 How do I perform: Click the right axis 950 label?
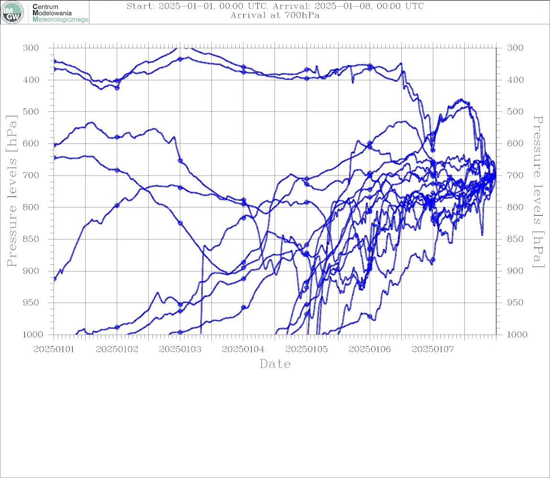[x=515, y=303]
